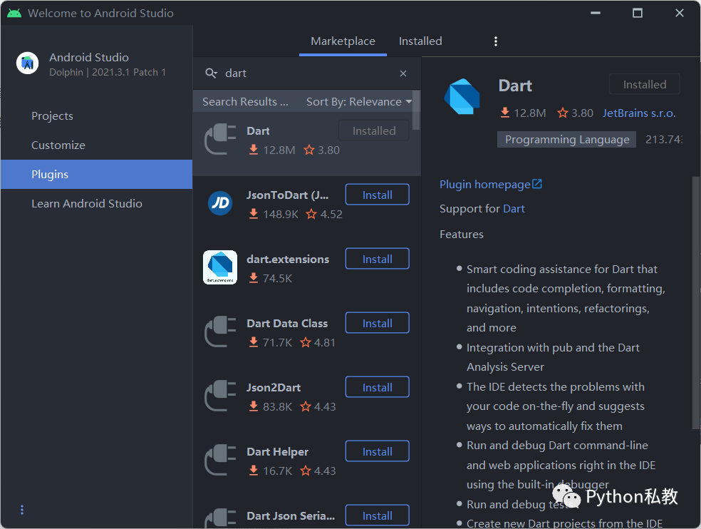Screen dimensions: 701x529
Task: Click the Dart logo in the details panel
Action: (x=462, y=98)
